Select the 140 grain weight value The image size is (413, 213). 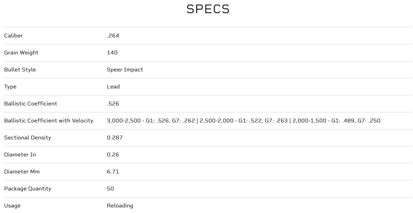pyautogui.click(x=112, y=53)
